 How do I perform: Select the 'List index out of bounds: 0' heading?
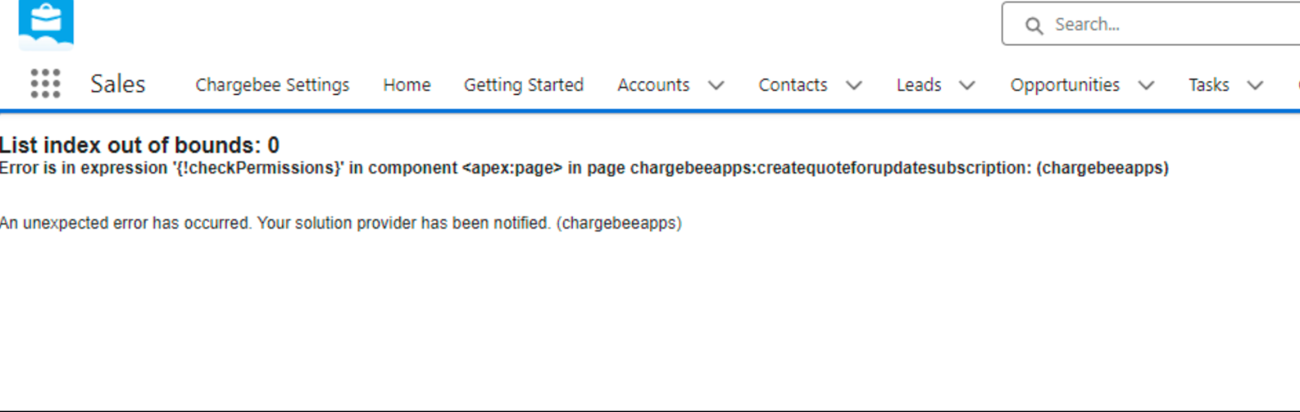tap(140, 145)
